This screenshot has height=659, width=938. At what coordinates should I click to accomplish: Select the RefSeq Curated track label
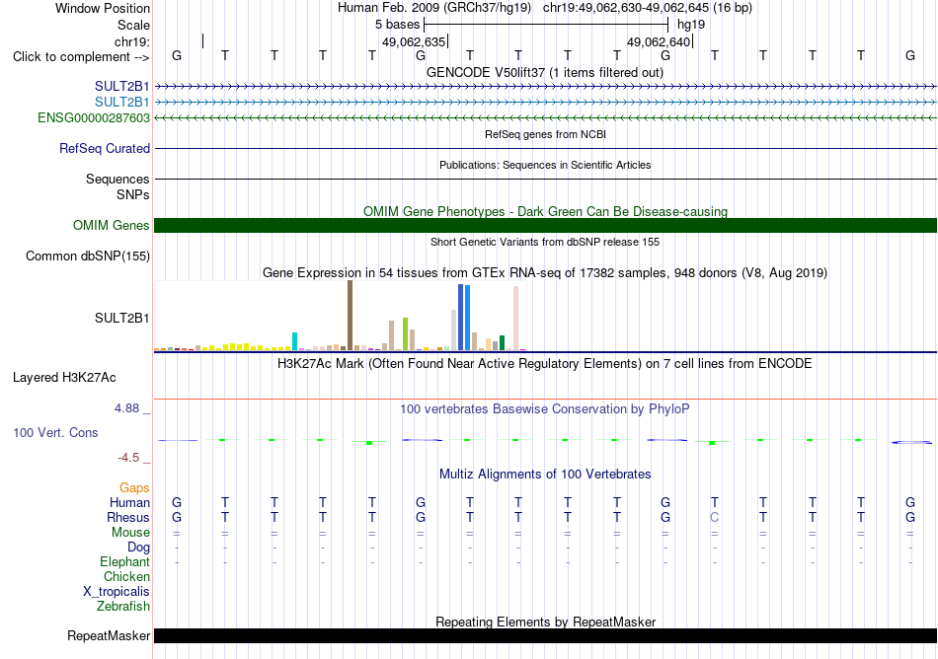(105, 148)
